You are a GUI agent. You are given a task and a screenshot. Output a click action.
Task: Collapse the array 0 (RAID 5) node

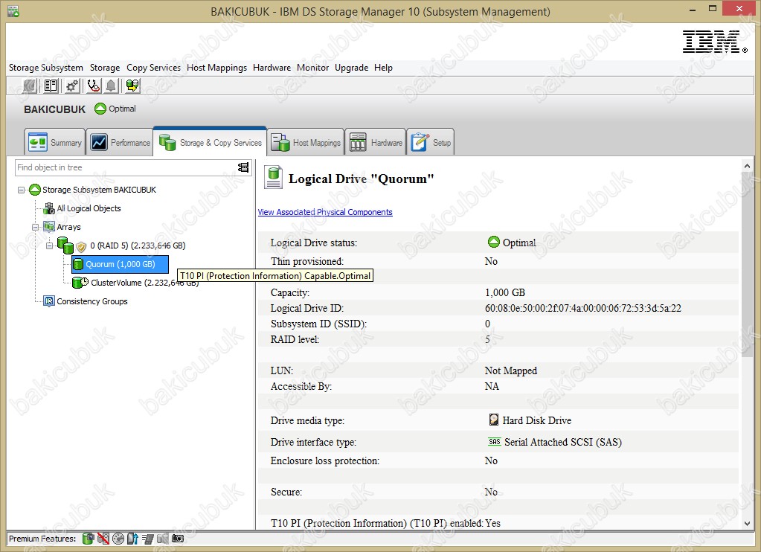point(49,245)
